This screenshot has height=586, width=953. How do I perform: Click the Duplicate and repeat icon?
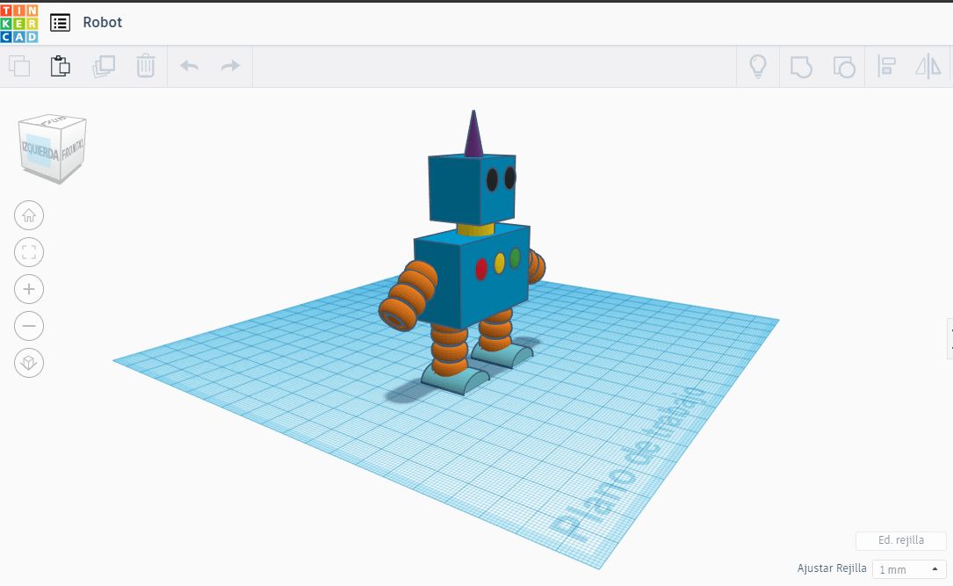[x=103, y=66]
